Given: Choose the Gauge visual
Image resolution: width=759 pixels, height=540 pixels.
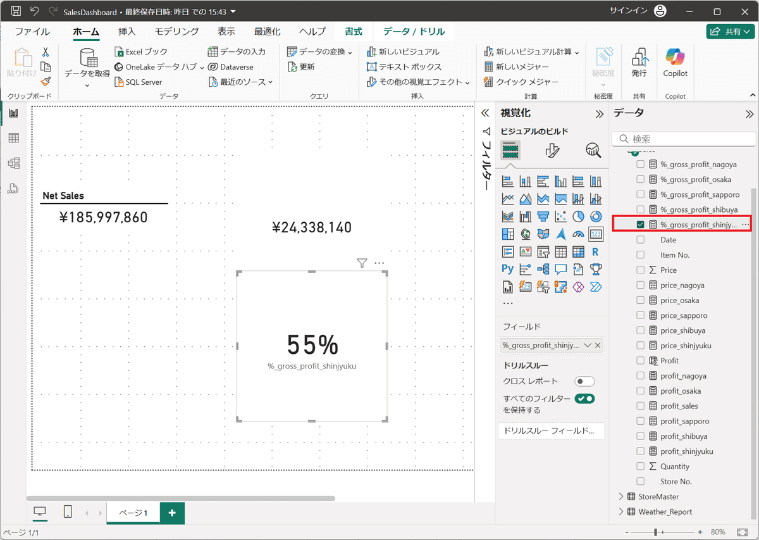Looking at the screenshot, I should click(578, 234).
